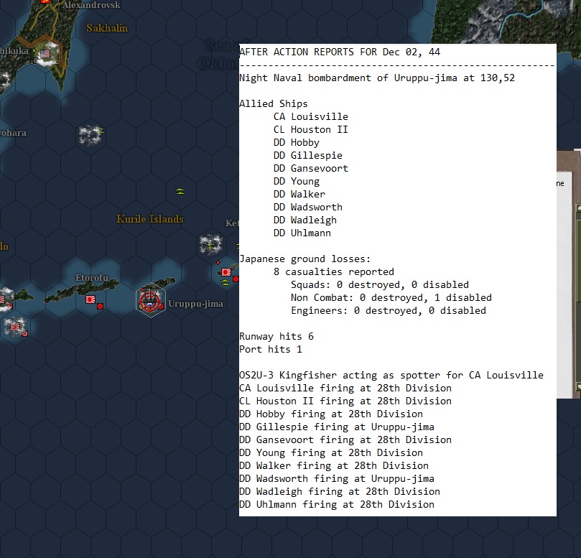This screenshot has width=581, height=558.
Task: Click 'DD Wadleigh' in the ship list
Action: pyautogui.click(x=305, y=220)
